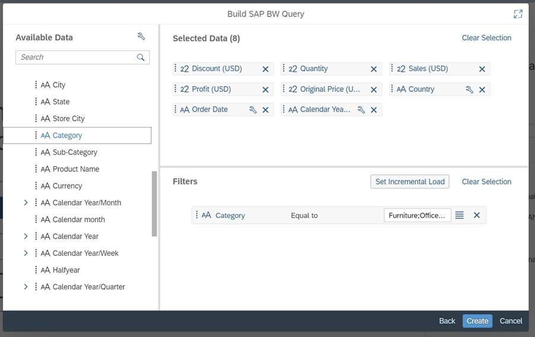Click the Furniture;Office filter value field
This screenshot has height=337, width=535.
(x=417, y=215)
